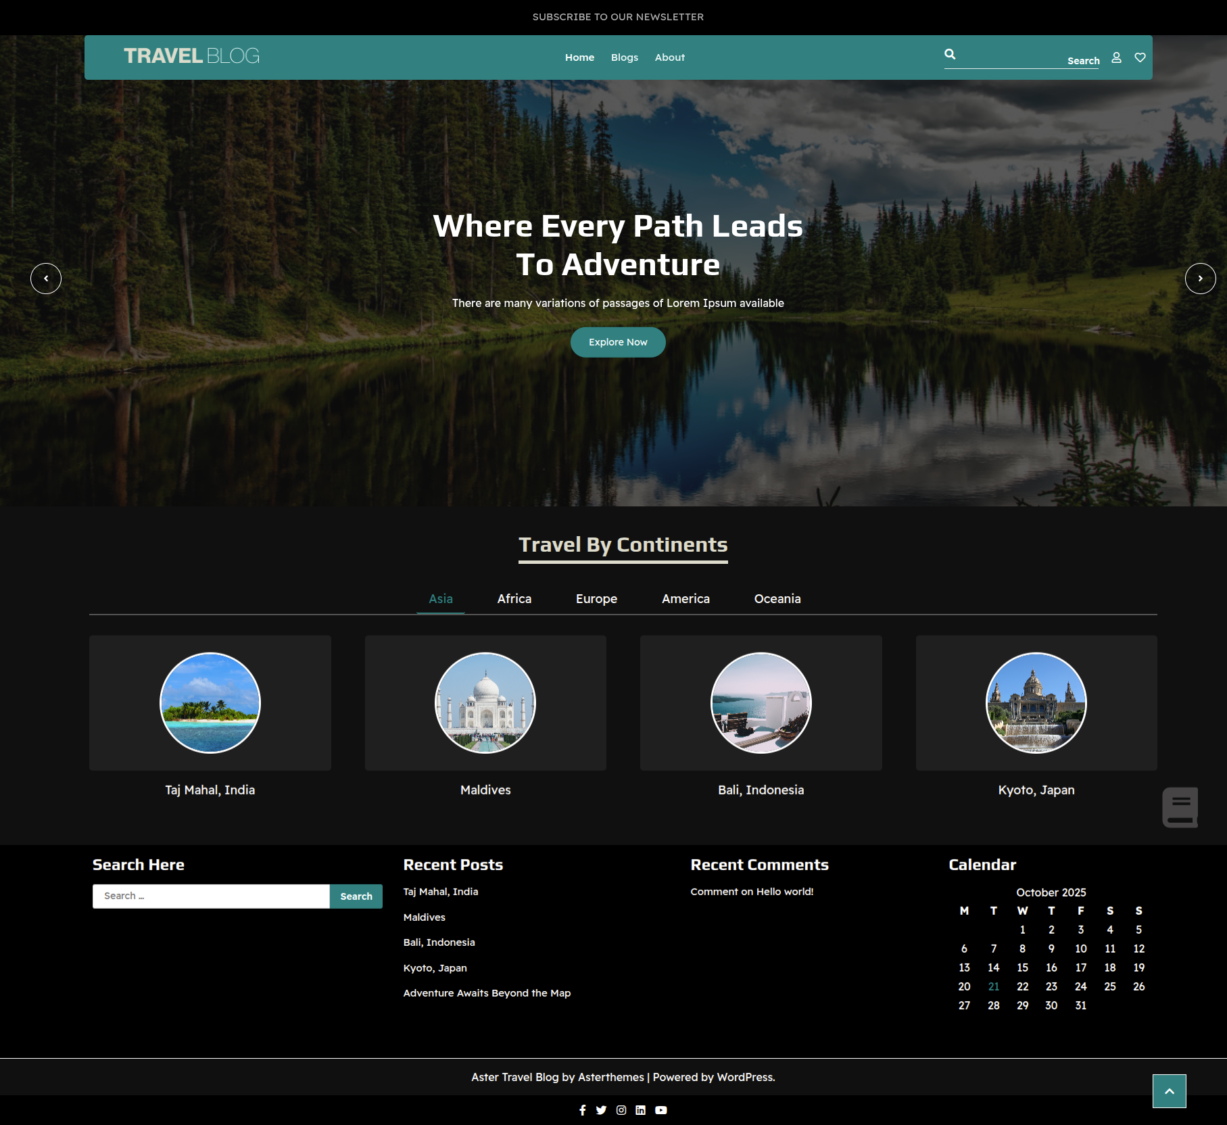Advance to next slide with right arrow
Screen dimensions: 1227x1125
(1200, 279)
